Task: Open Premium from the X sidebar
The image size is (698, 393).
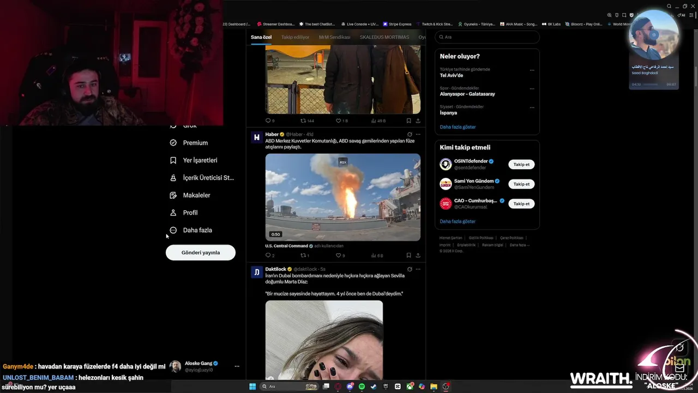Action: 189,142
